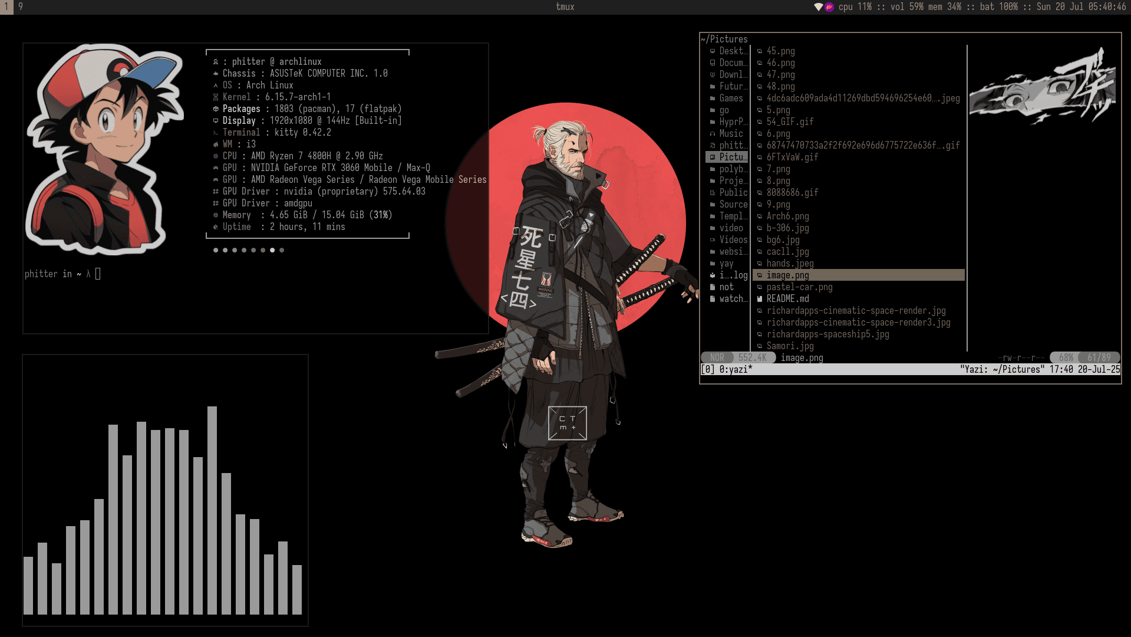Click the image icon next to 54_GIF.gif
1131x637 pixels.
[x=759, y=122]
